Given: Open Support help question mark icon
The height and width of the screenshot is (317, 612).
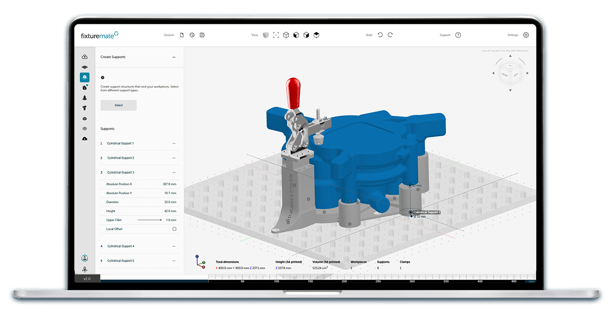Looking at the screenshot, I should click(458, 35).
